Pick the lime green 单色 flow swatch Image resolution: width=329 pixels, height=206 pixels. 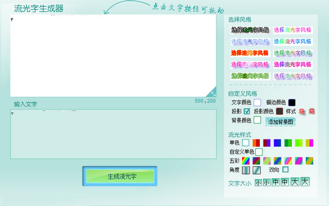[x=299, y=143]
